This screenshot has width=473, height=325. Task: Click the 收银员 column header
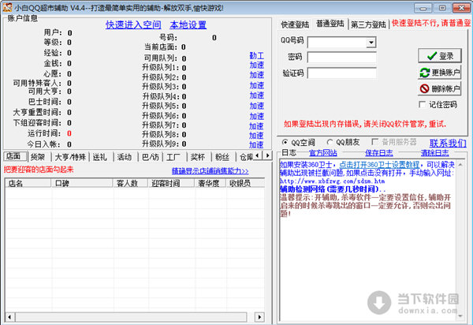point(245,183)
